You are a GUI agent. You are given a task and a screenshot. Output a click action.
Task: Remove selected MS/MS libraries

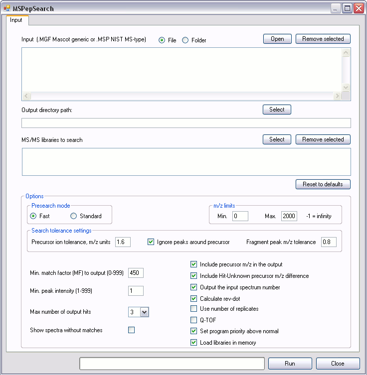click(323, 139)
